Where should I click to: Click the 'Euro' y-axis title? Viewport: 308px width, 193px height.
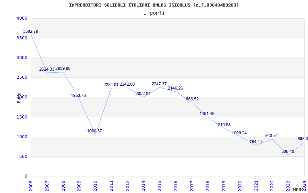(19, 97)
